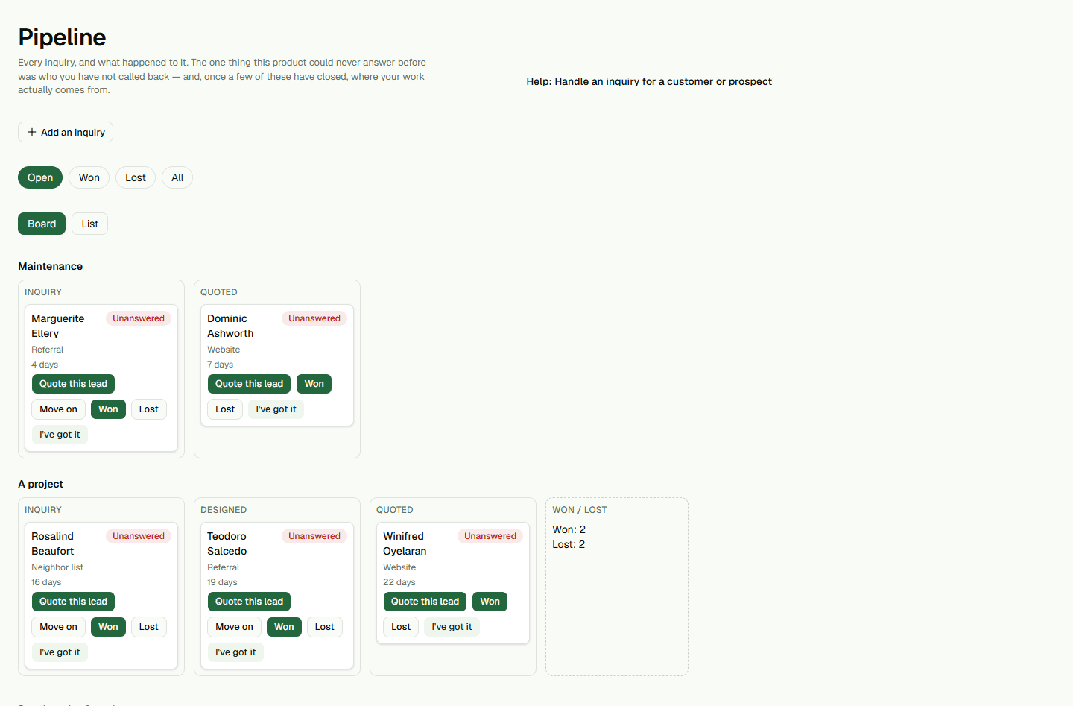Select the Open filter tab
This screenshot has width=1073, height=706.
tap(40, 177)
